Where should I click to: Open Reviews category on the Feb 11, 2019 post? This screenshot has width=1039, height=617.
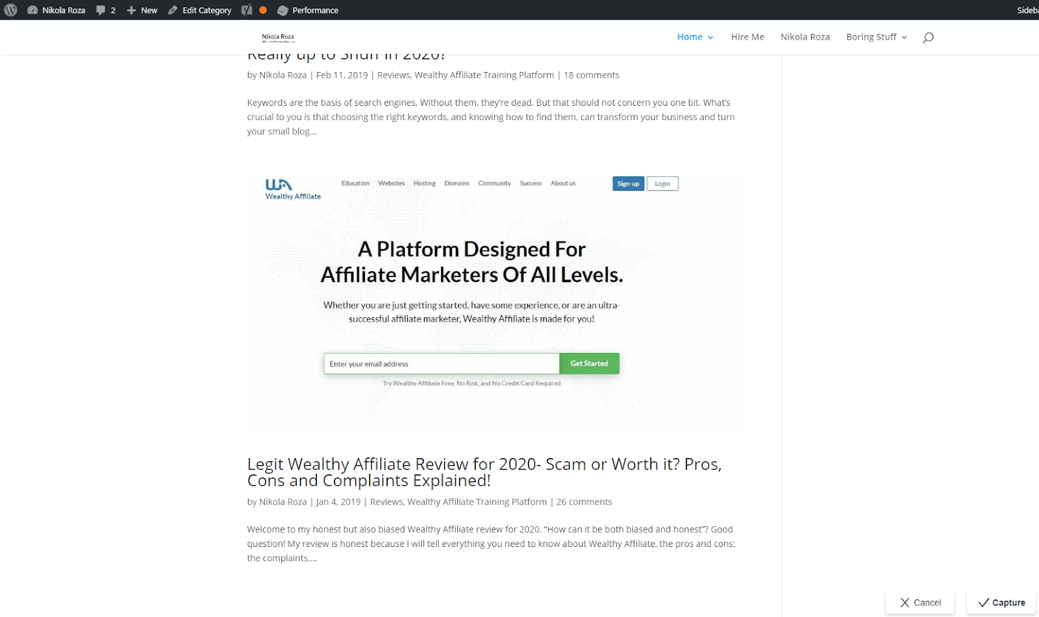pos(394,75)
